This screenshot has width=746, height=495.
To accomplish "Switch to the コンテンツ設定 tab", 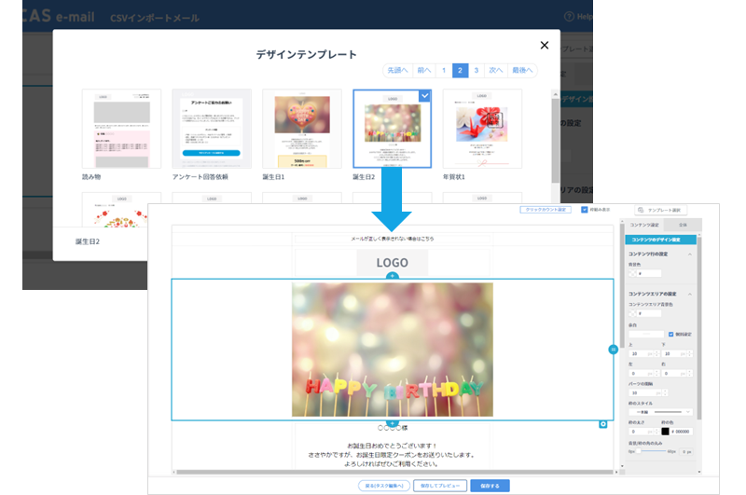I will click(x=644, y=225).
